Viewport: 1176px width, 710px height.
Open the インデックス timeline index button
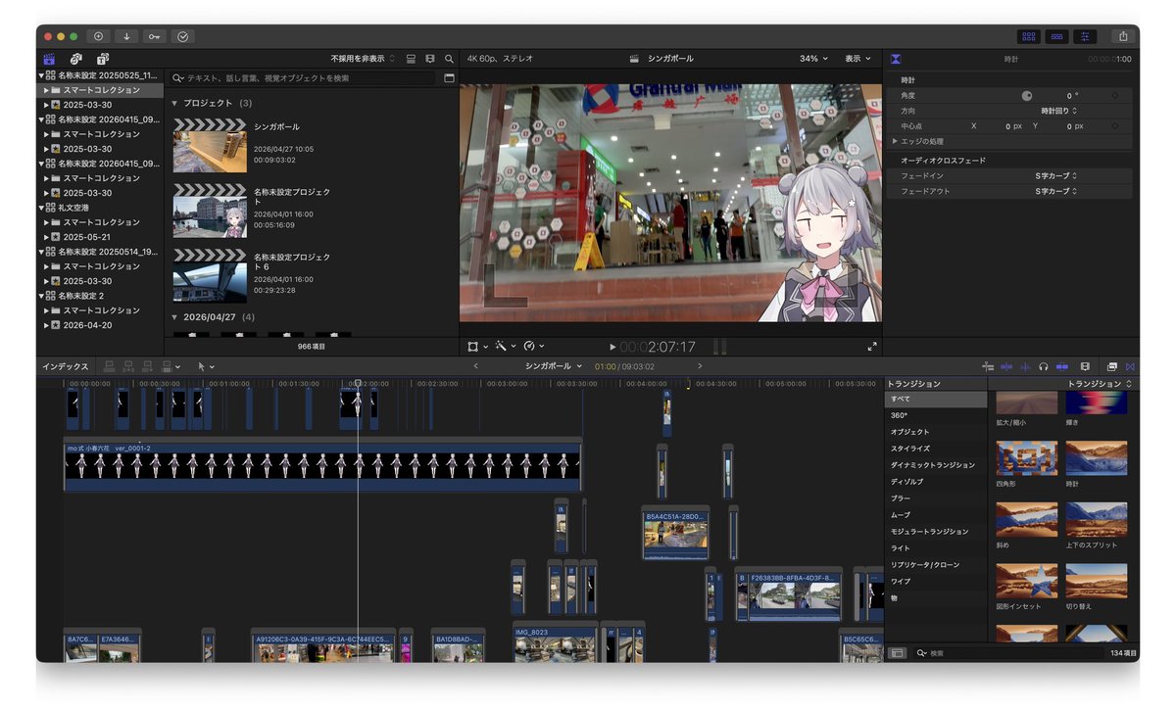65,366
